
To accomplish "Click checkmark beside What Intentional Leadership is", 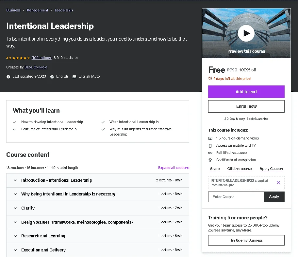I will pos(103,122).
